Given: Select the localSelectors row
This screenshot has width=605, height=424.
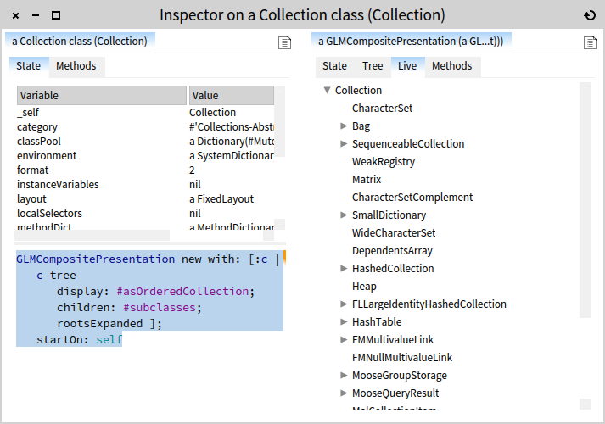Looking at the screenshot, I should tap(145, 214).
